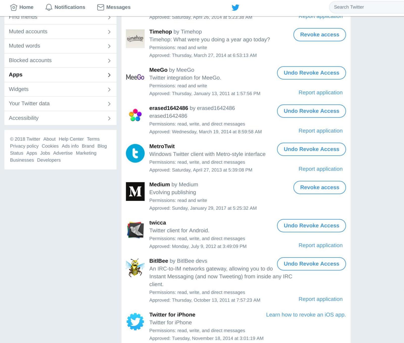Open Blocked accounts settings
Image resolution: width=404 pixels, height=343 pixels.
click(60, 60)
